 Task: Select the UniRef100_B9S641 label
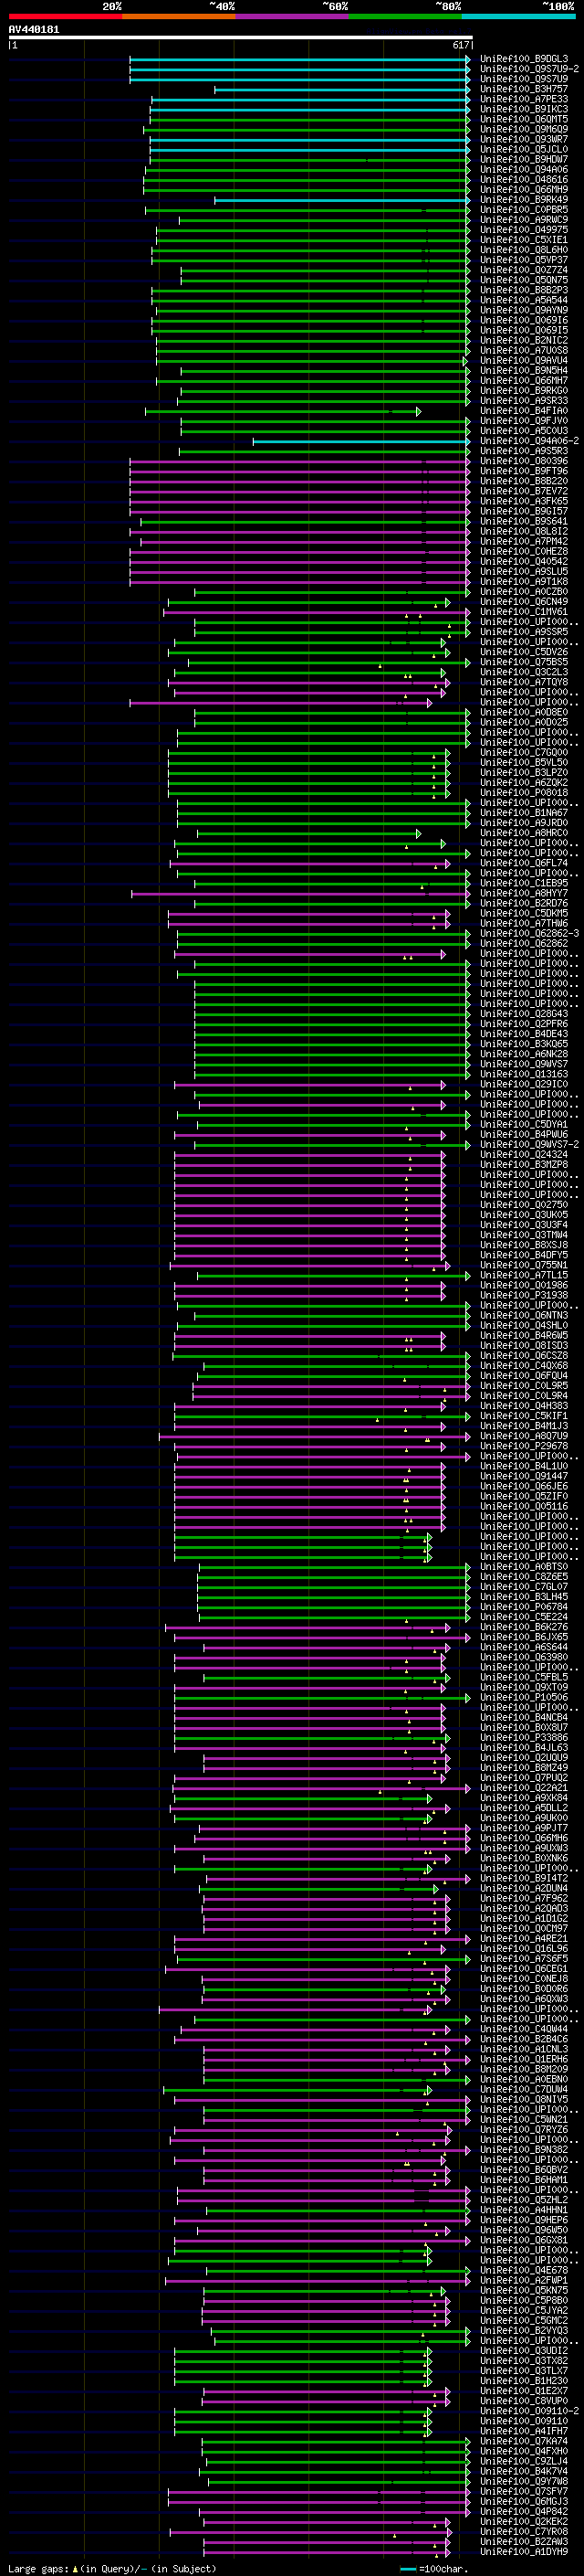pyautogui.click(x=524, y=522)
